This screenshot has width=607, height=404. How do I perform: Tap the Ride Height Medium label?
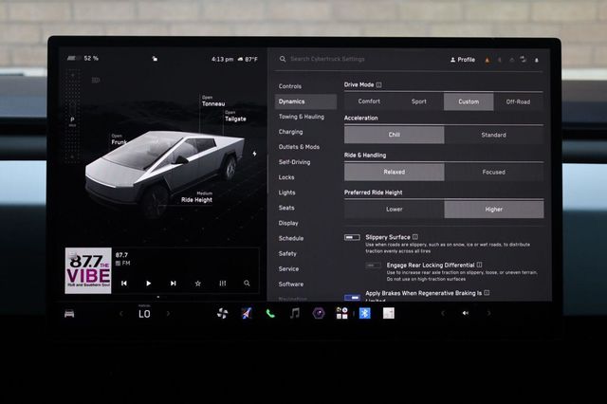(196, 197)
